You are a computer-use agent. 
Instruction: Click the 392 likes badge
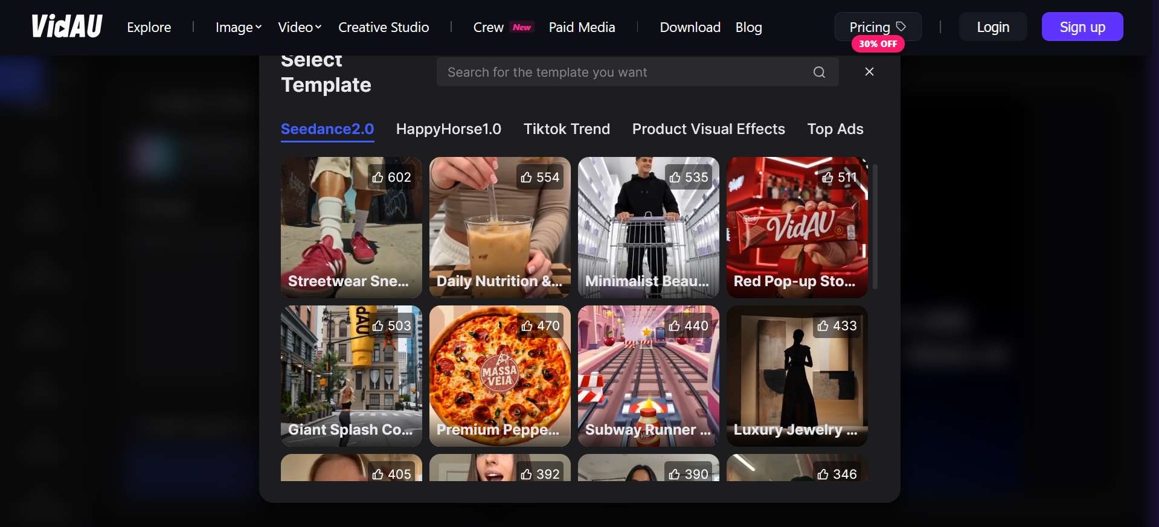540,473
